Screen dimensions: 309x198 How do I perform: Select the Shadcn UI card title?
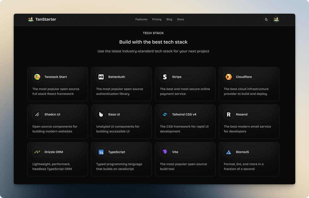point(52,114)
